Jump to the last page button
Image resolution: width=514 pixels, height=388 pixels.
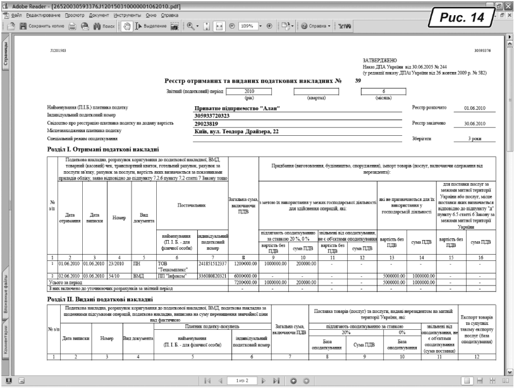[275, 382]
